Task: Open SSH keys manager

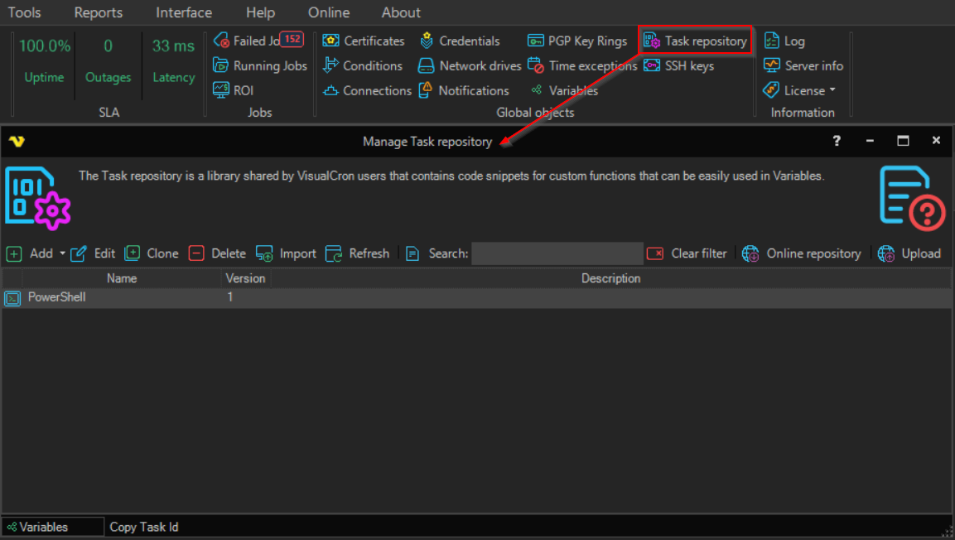Action: pyautogui.click(x=679, y=65)
